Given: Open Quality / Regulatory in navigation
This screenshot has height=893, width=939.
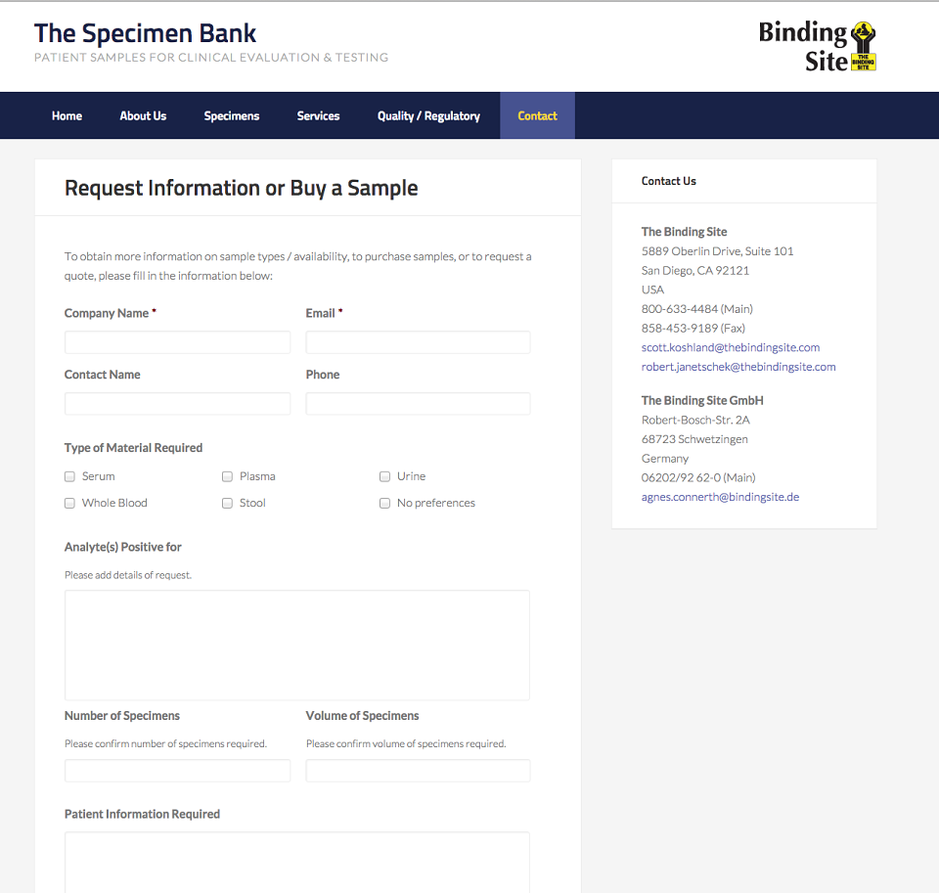Looking at the screenshot, I should [428, 115].
